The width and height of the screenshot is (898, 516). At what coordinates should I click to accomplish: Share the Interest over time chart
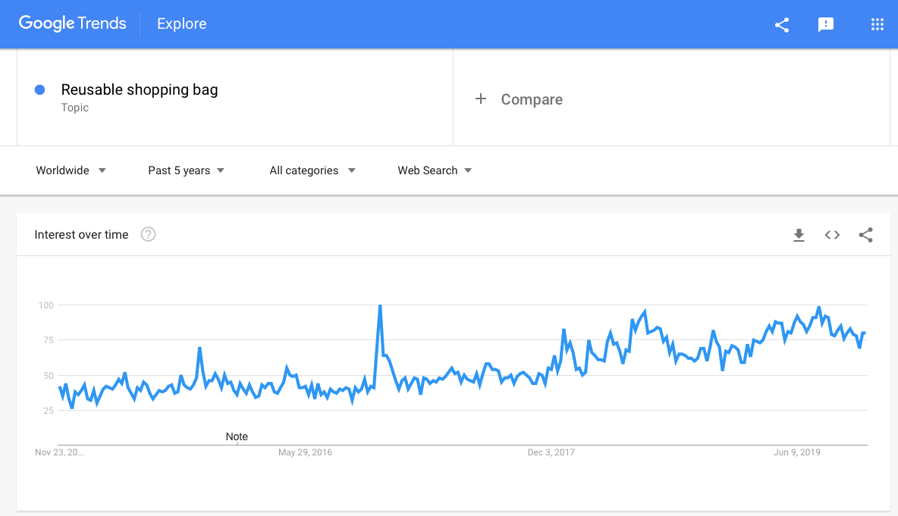click(865, 235)
